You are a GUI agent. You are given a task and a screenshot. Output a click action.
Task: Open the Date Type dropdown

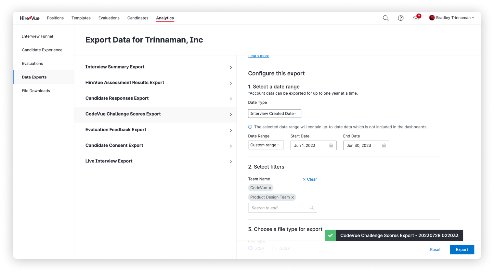point(275,113)
